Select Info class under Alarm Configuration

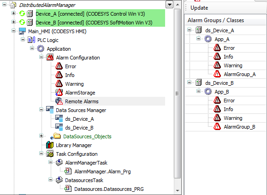[70, 75]
